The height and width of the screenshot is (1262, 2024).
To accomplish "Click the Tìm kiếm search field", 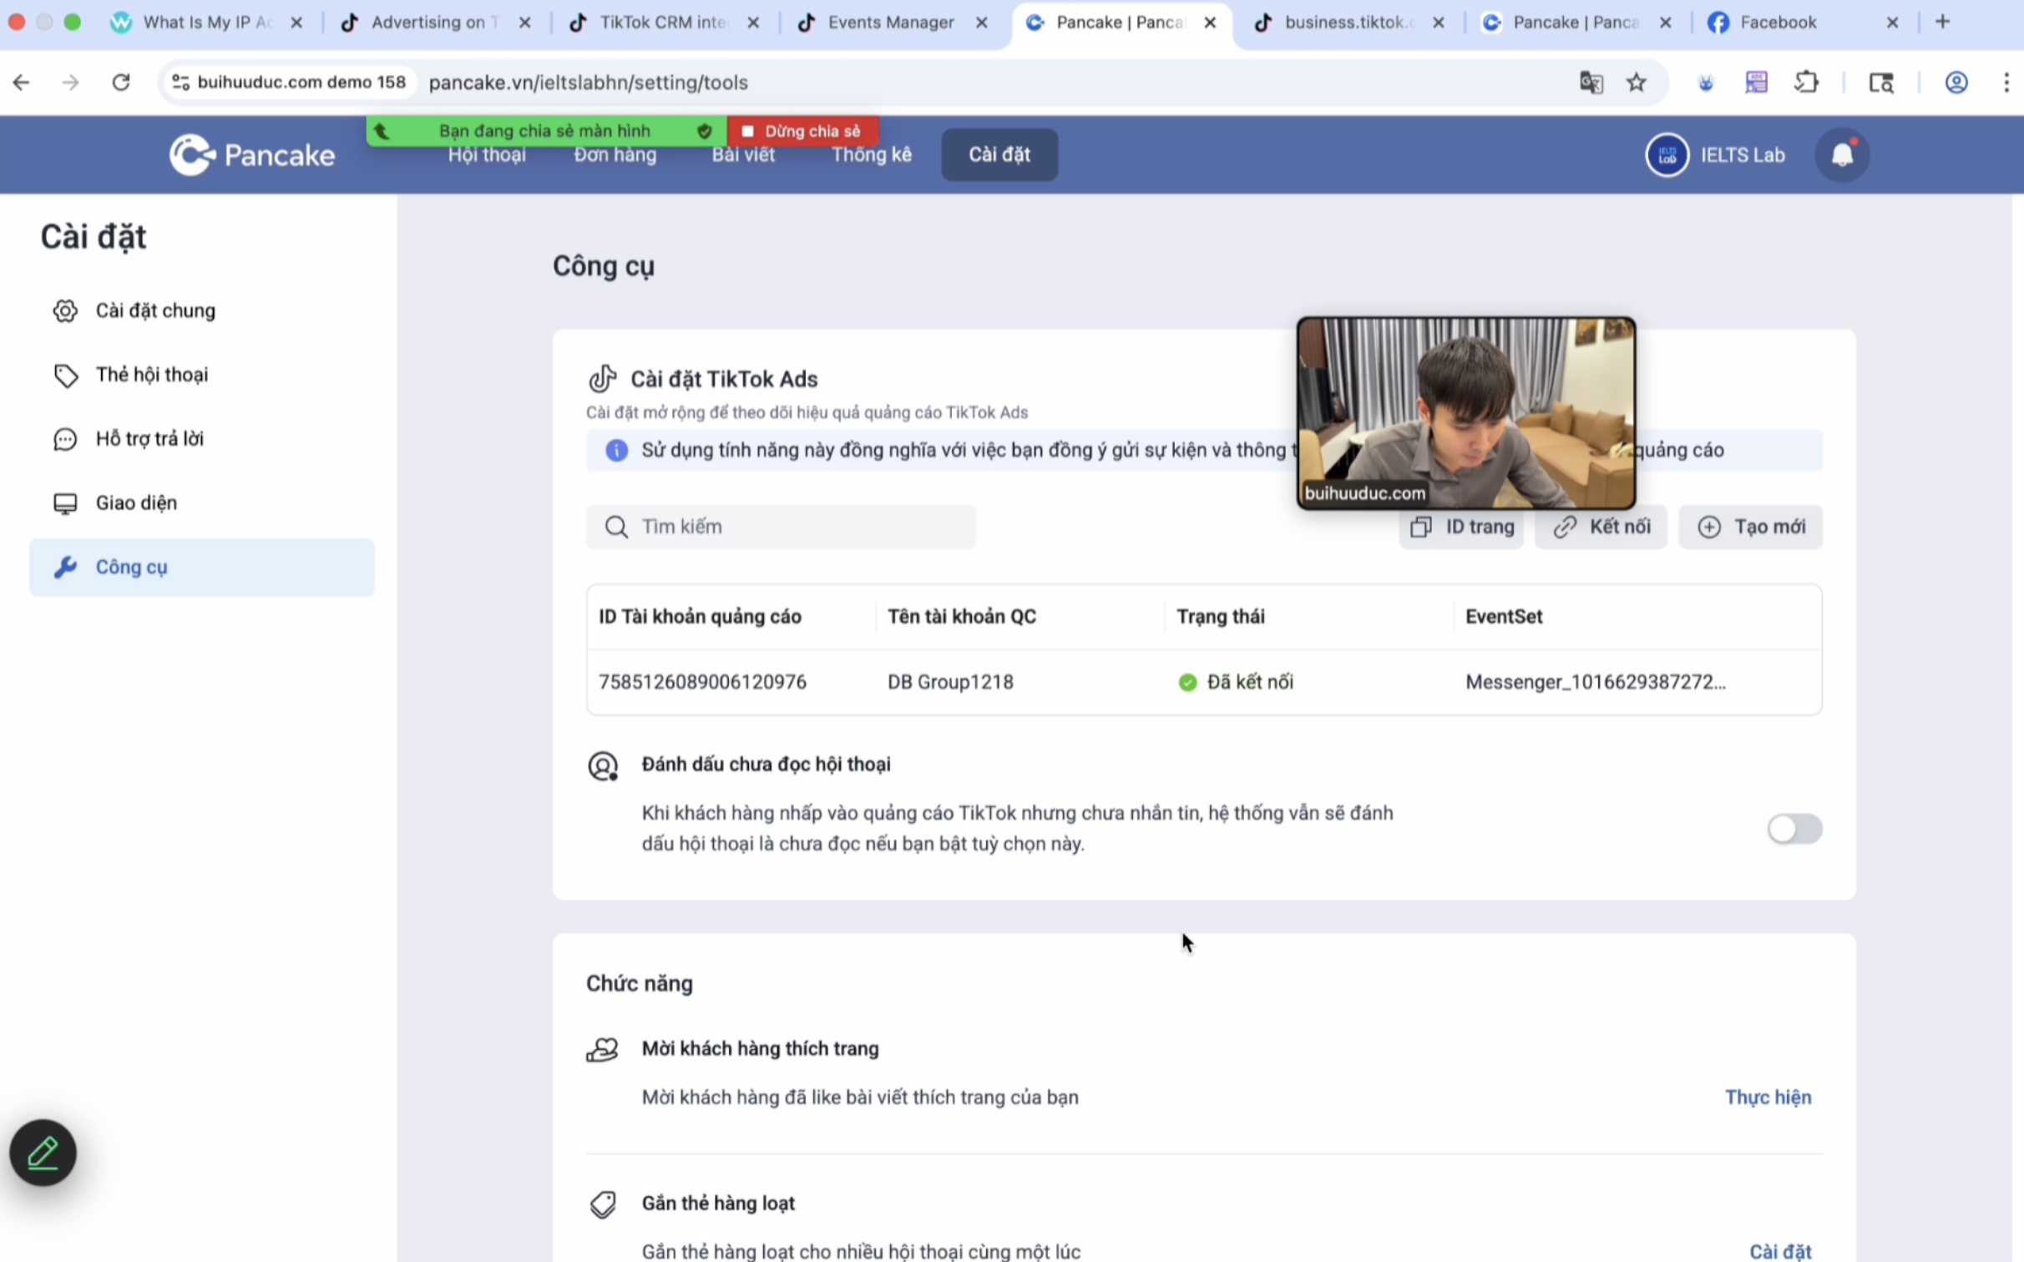I will pos(781,527).
